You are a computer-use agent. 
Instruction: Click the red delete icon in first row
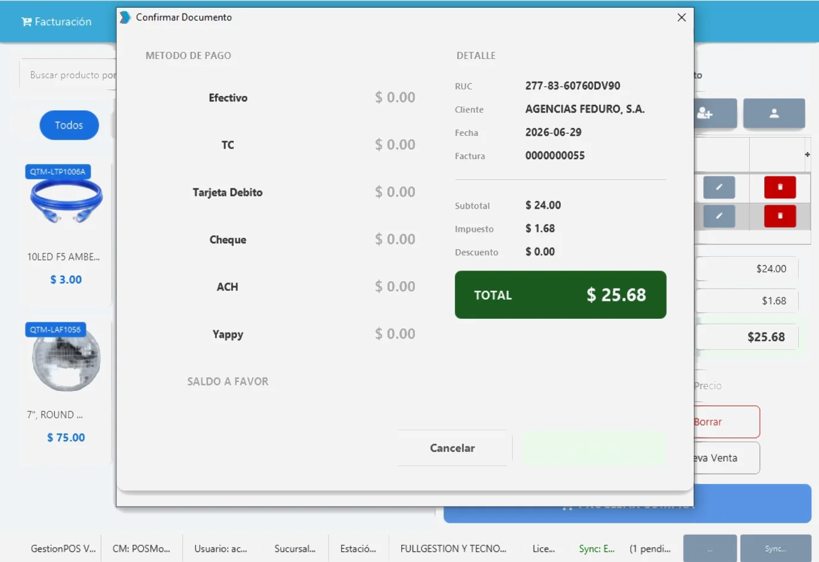[780, 187]
